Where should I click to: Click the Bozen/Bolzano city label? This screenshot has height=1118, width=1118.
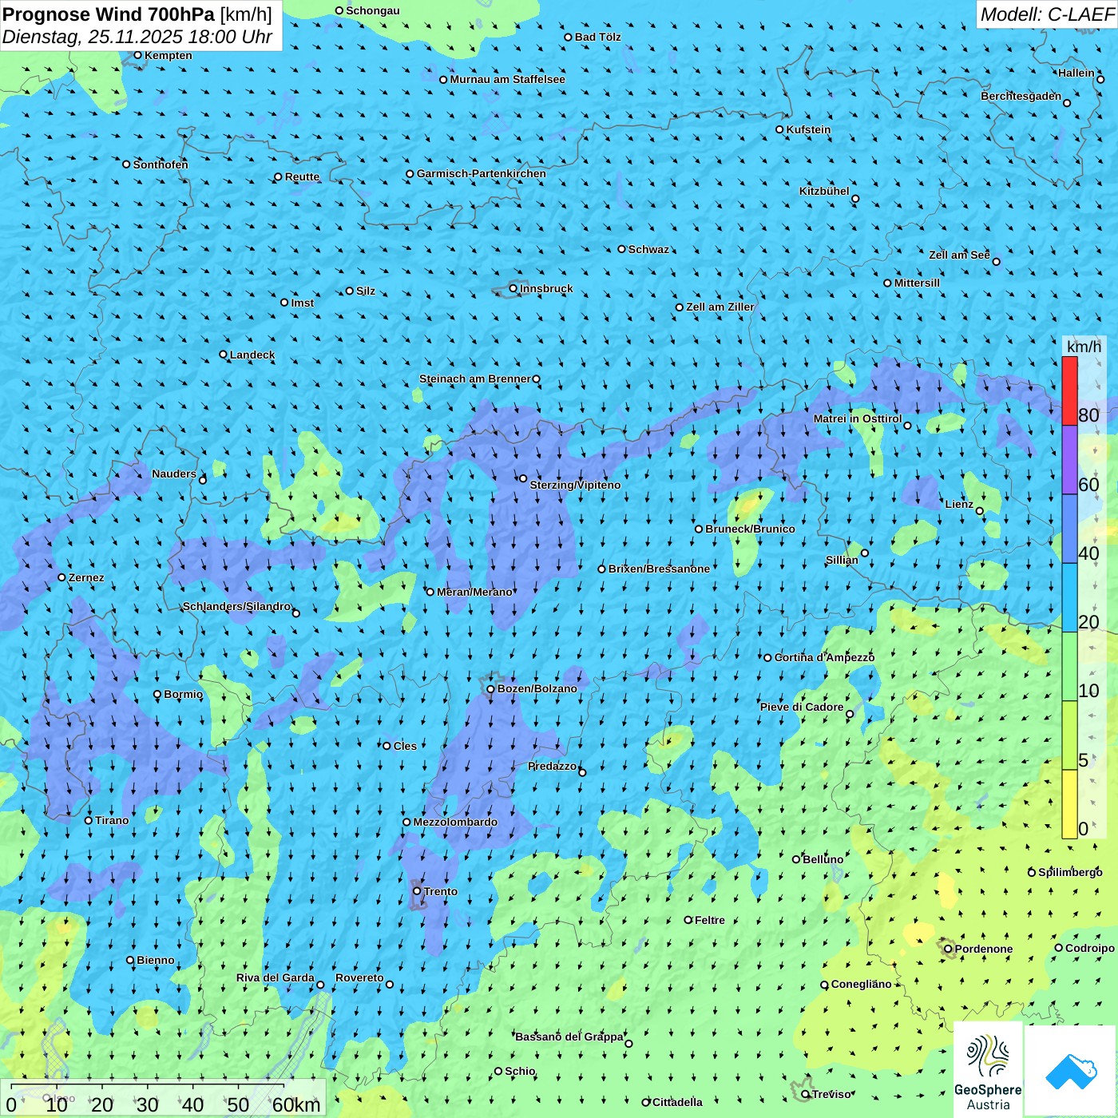537,688
